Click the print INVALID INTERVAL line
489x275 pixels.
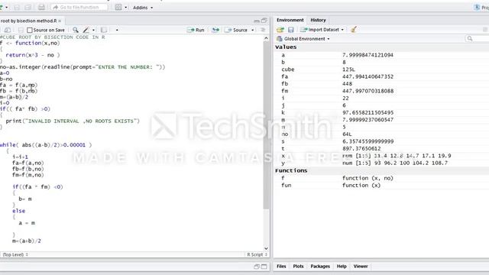73,121
